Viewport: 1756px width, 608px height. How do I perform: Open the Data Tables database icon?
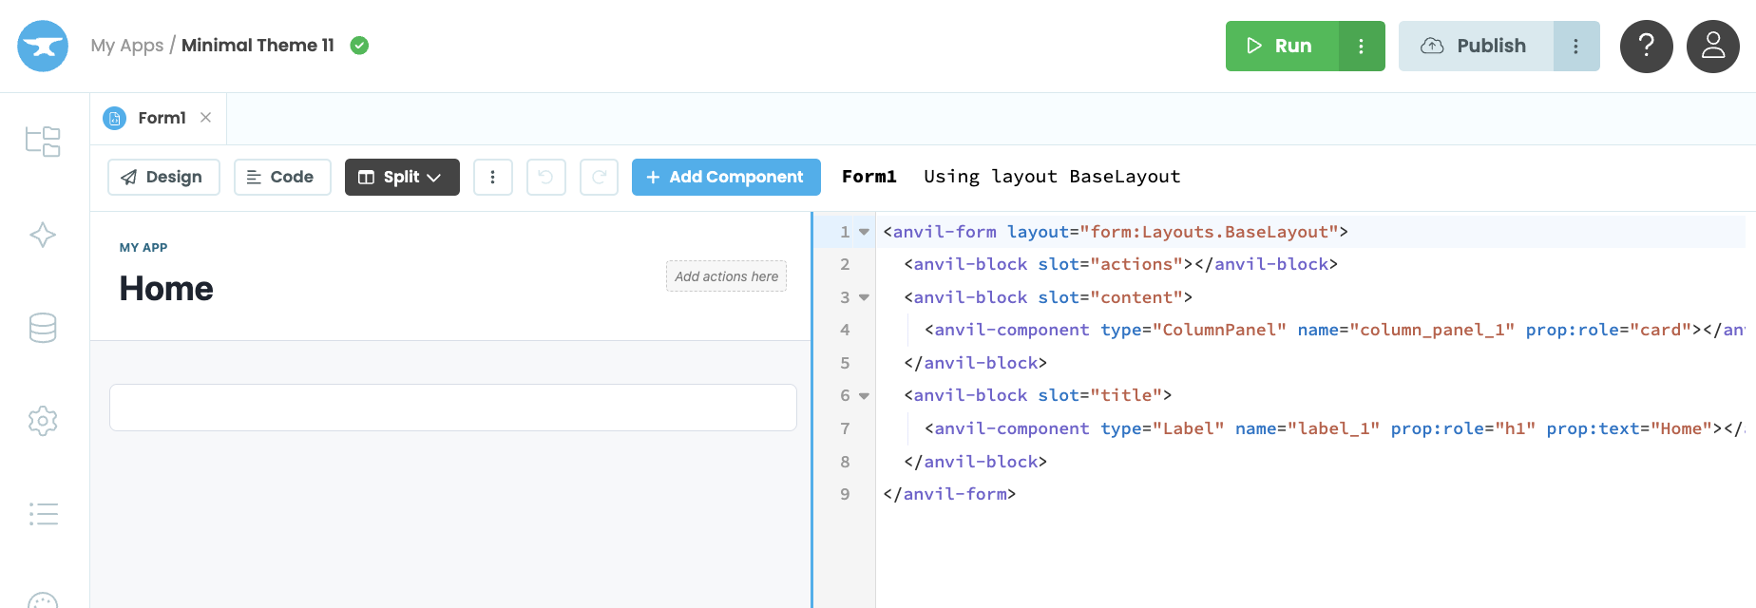click(43, 328)
